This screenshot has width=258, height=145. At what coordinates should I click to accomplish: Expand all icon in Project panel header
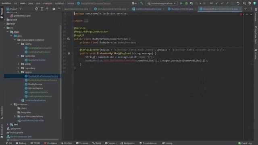tap(42, 9)
